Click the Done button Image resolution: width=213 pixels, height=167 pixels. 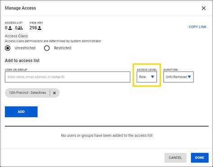pyautogui.click(x=200, y=158)
